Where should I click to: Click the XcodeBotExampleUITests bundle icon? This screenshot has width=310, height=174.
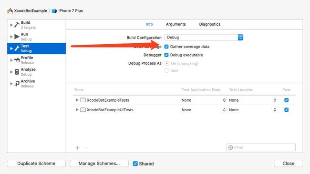[83, 109]
